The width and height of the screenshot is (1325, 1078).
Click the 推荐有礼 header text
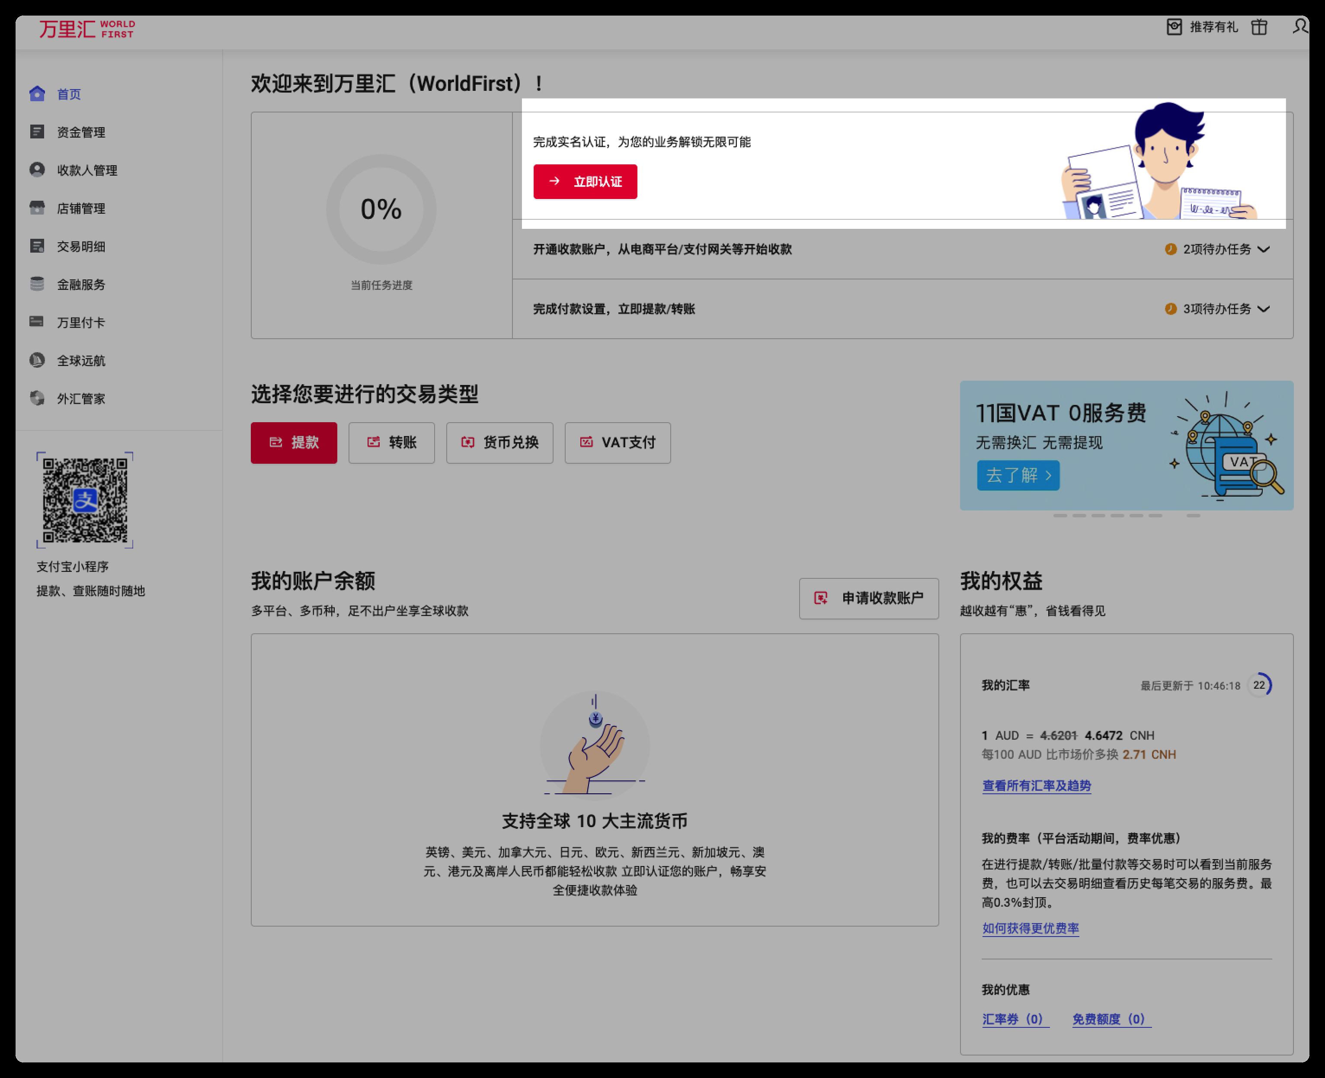click(x=1214, y=27)
